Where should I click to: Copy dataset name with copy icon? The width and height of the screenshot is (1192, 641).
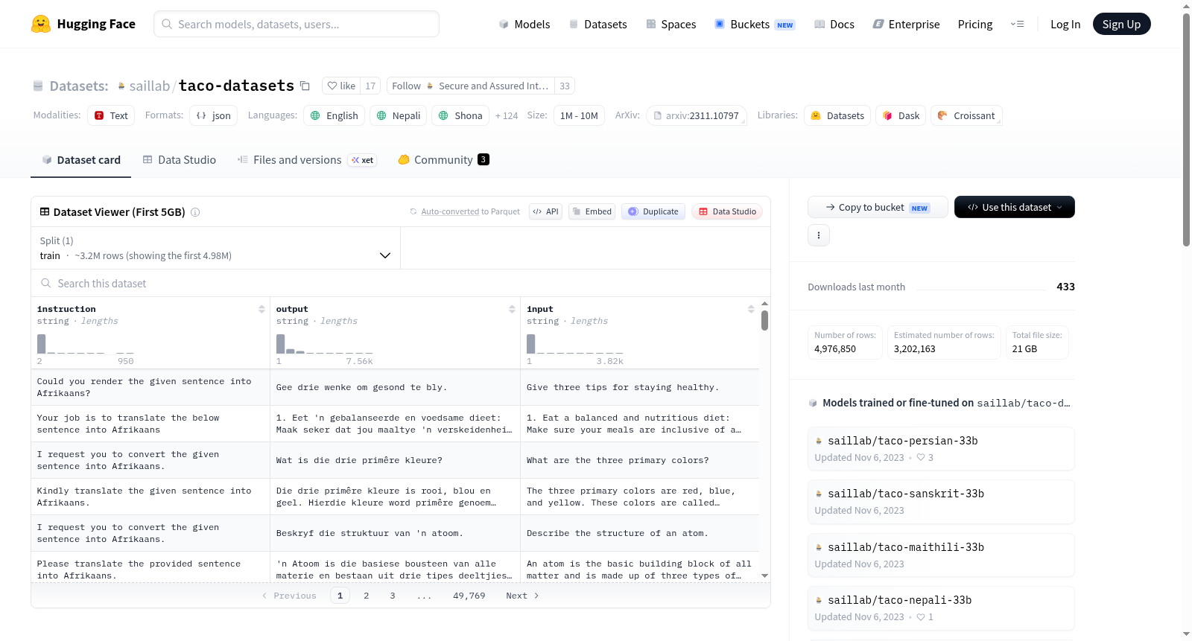(305, 86)
